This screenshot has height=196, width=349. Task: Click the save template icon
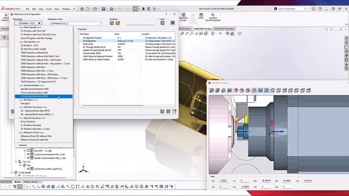[112, 23]
